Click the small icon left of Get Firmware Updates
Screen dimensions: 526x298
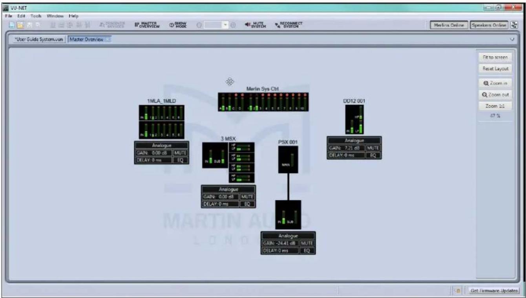pos(457,291)
